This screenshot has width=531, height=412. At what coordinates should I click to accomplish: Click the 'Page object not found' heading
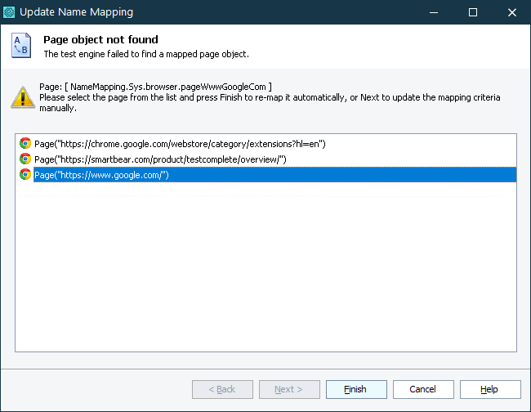[x=100, y=39]
